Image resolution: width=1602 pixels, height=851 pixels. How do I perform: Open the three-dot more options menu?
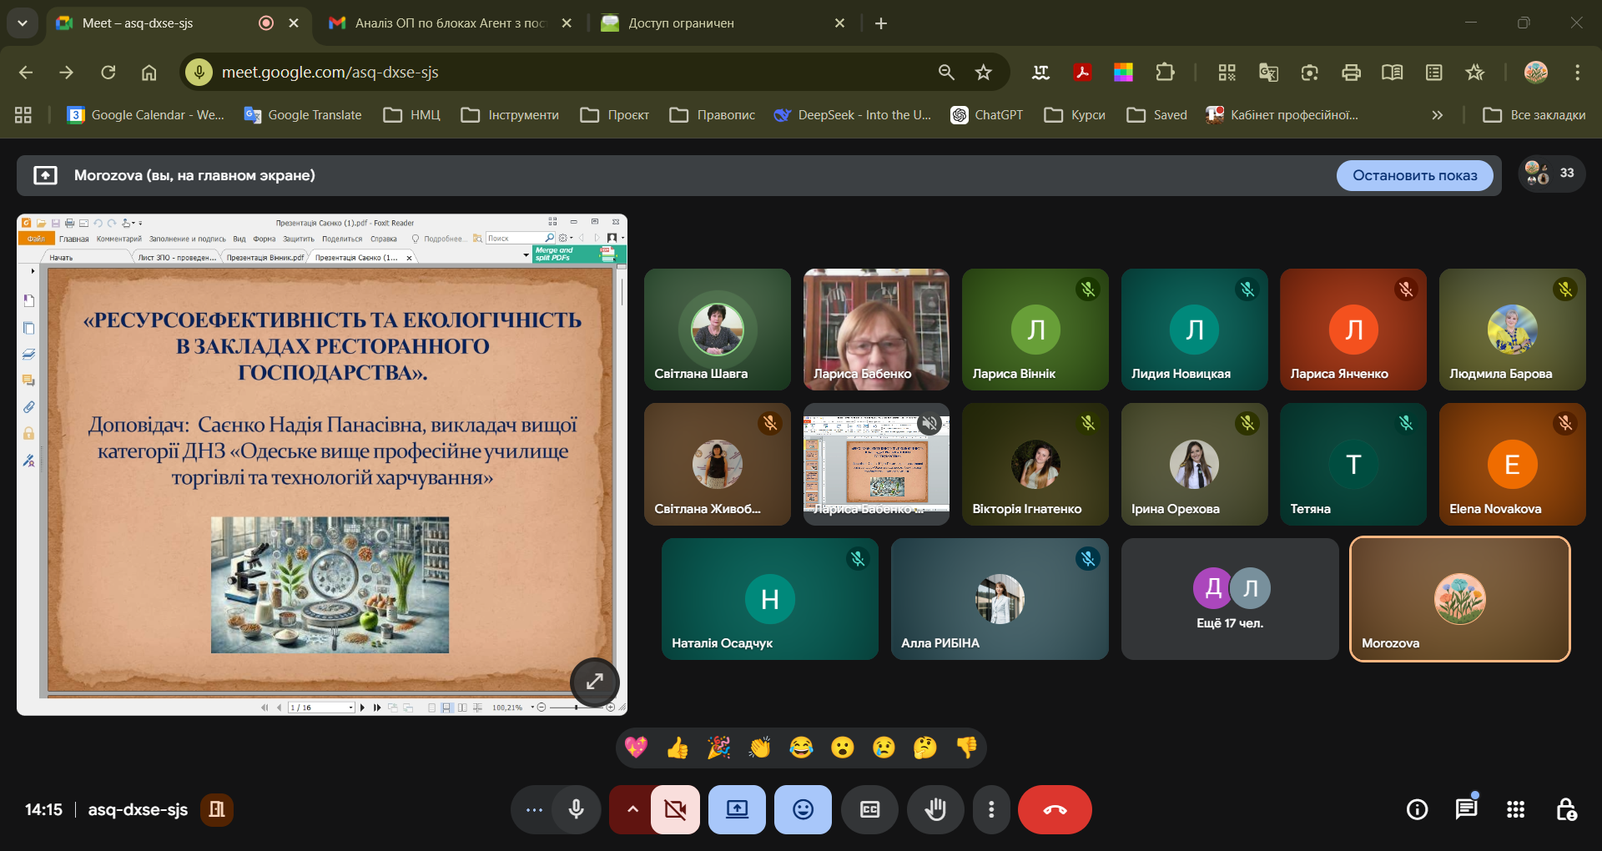pyautogui.click(x=990, y=809)
